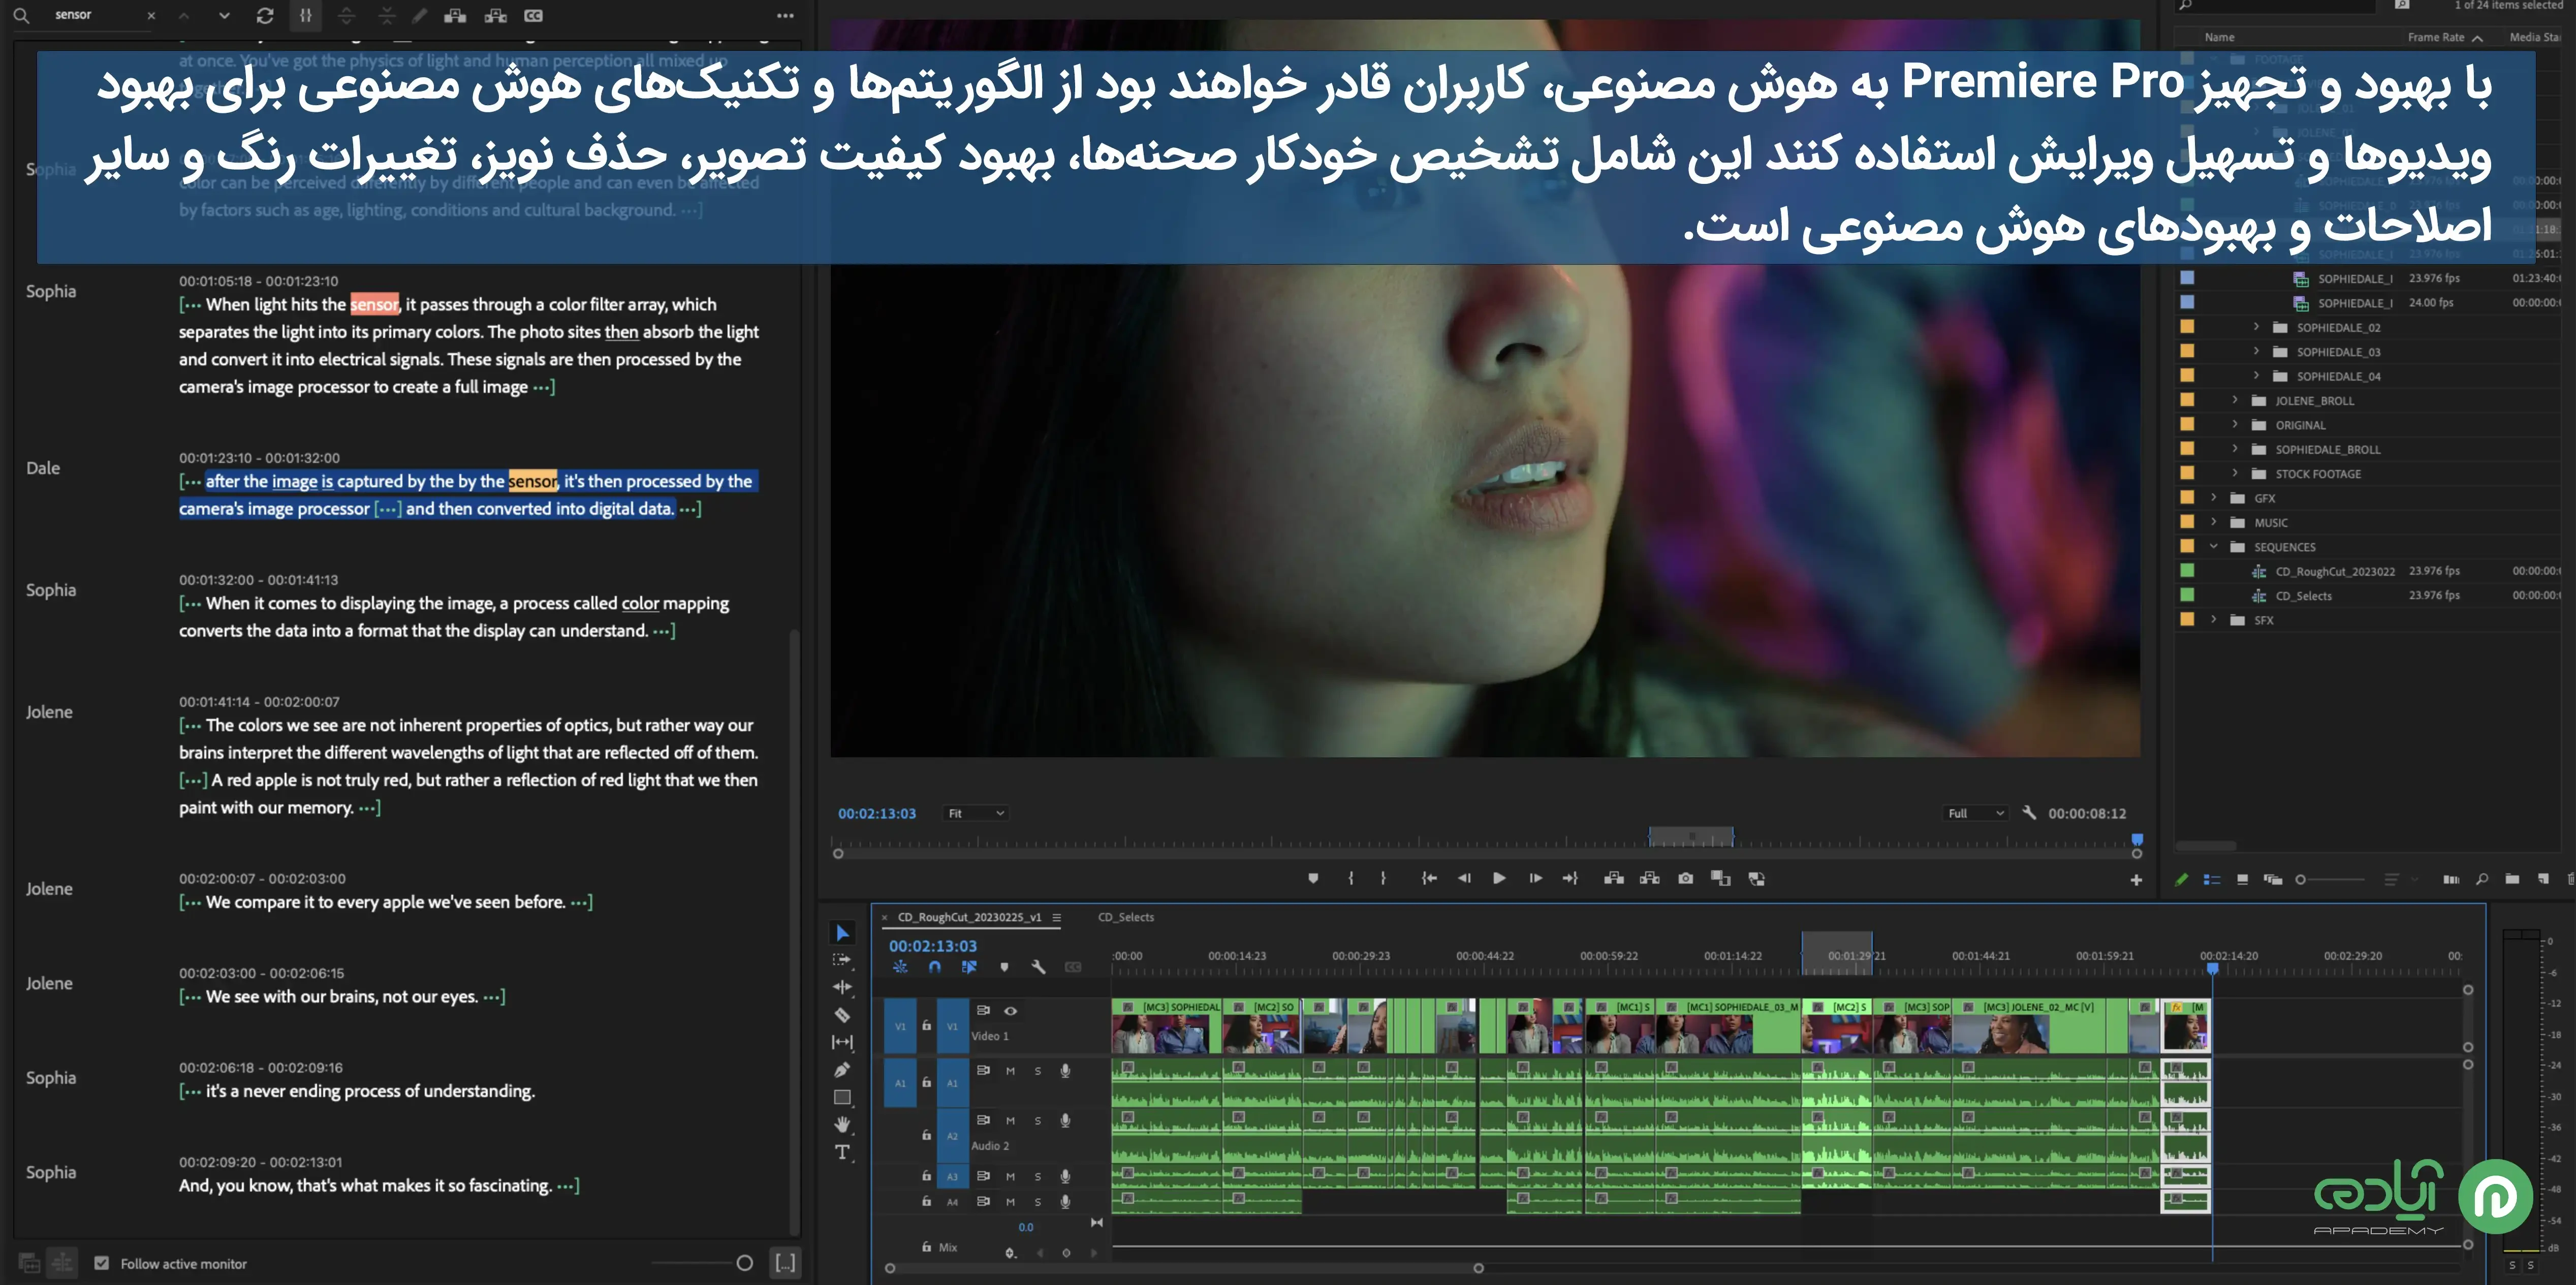Click the Go to Out point button
Screen dimensions: 2576x1285
coord(1570,878)
